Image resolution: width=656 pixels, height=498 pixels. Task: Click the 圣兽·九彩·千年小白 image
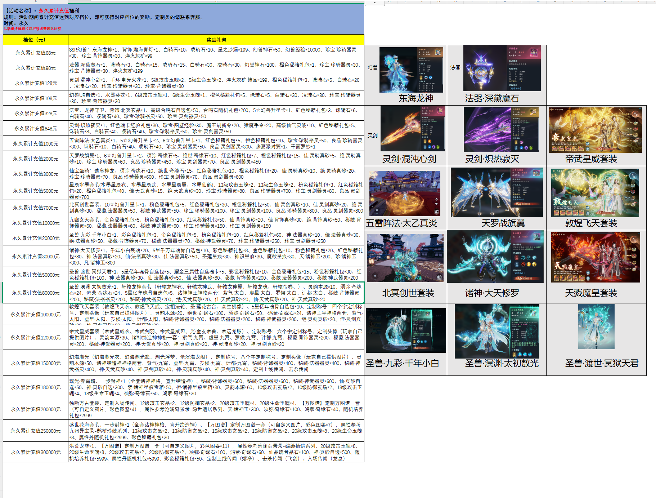[406, 330]
